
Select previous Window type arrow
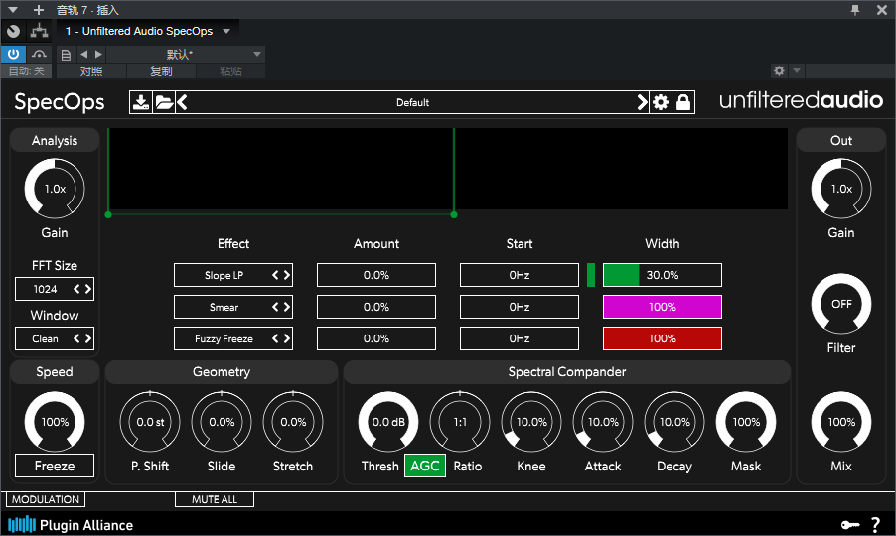76,338
